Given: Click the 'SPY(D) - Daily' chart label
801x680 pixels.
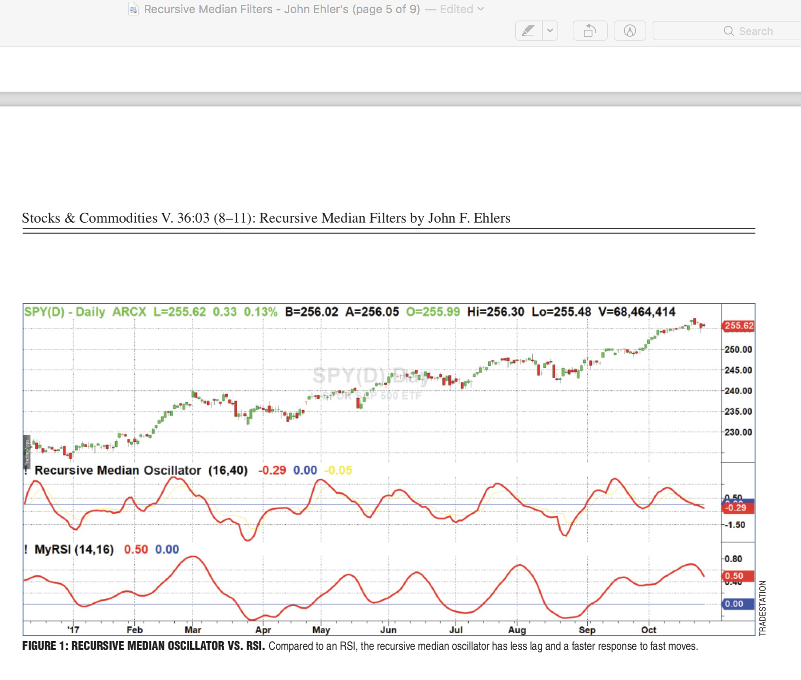Looking at the screenshot, I should point(65,312).
